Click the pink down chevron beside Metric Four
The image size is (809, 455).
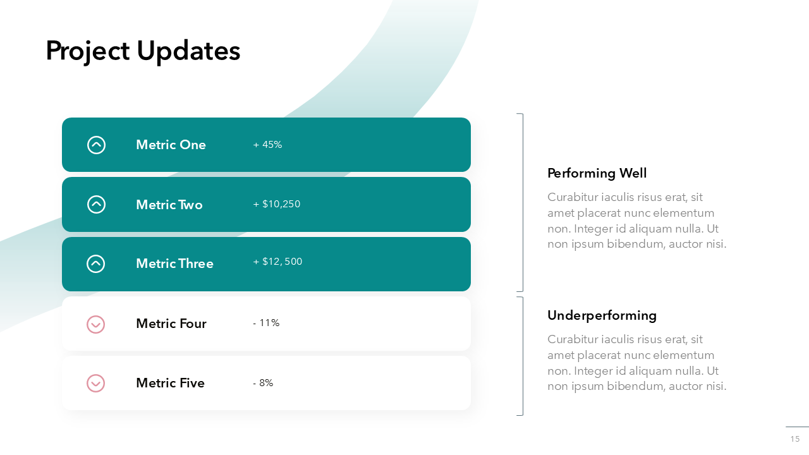coord(95,324)
